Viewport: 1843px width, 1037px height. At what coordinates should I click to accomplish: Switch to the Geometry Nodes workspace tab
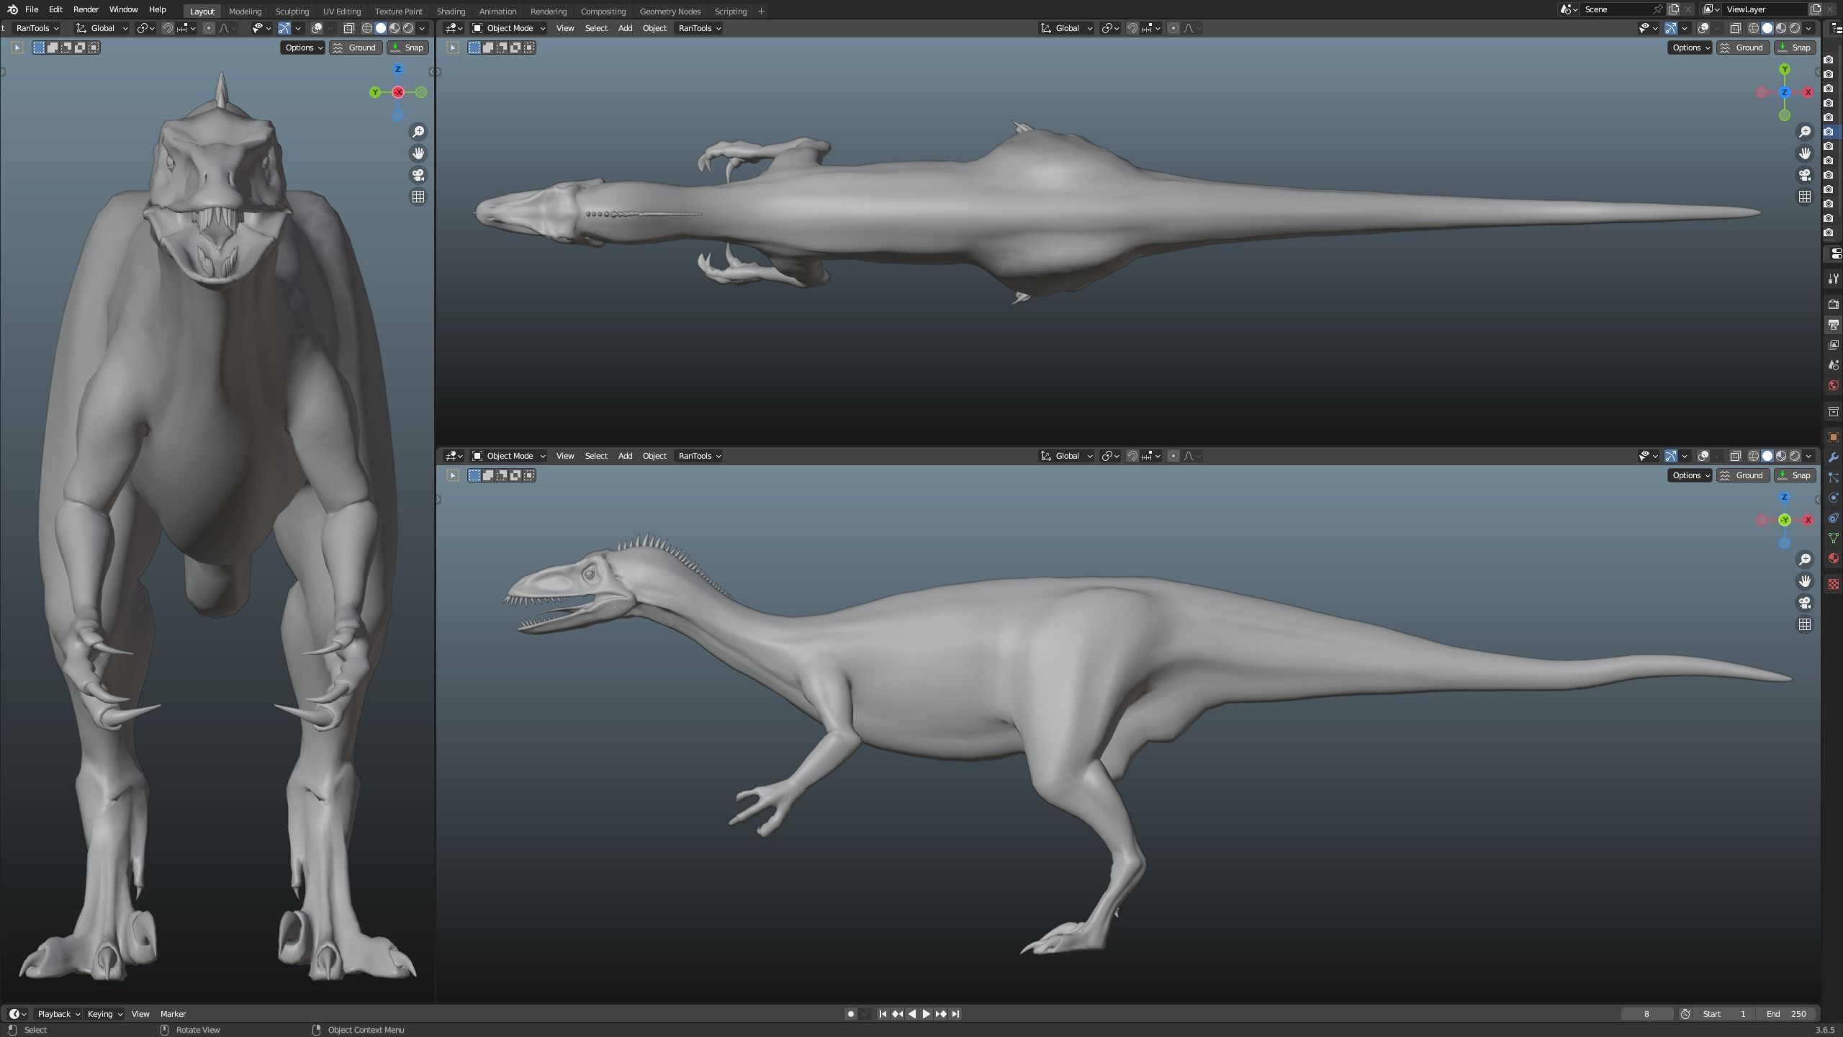coord(670,12)
